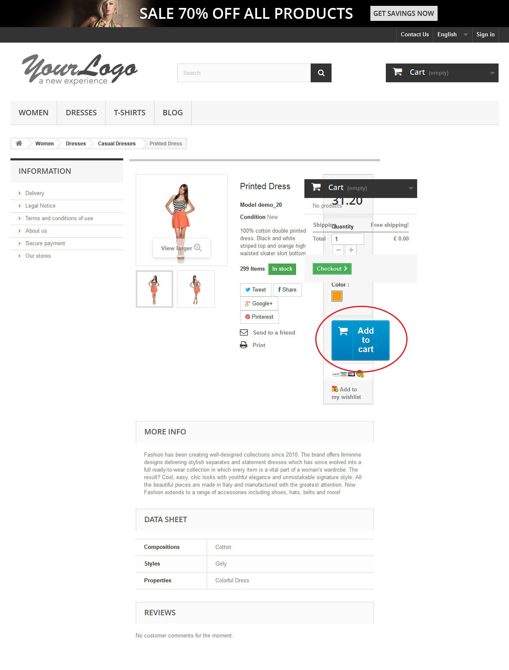This screenshot has height=670, width=509.
Task: Select the second dress thumbnail
Action: tap(196, 289)
